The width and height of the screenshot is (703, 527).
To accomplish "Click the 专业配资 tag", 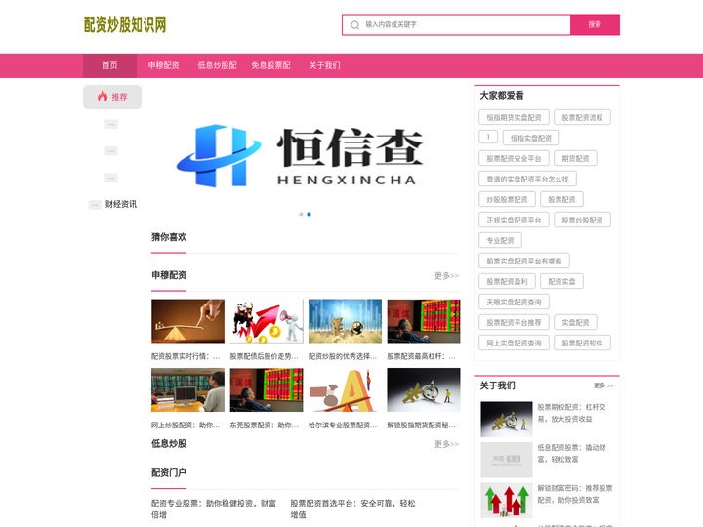I will [500, 241].
